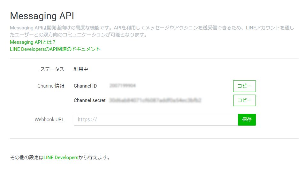Click the blurred Channel secret string

click(155, 100)
